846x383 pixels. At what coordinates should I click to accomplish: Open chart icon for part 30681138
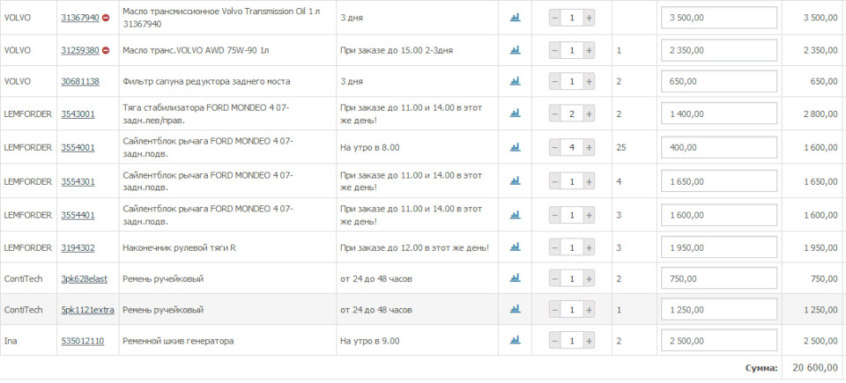point(516,82)
